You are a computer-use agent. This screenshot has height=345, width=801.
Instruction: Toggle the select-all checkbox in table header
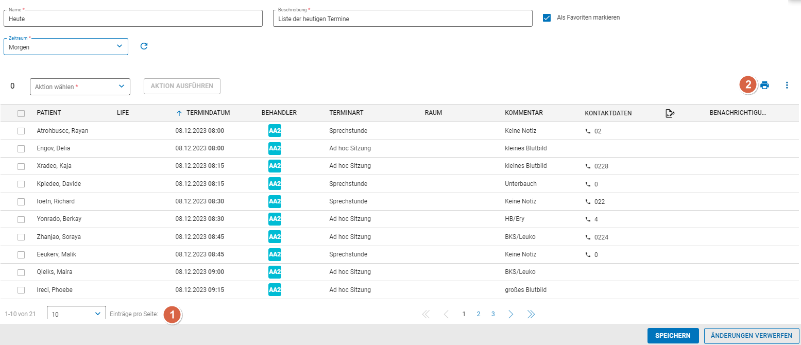click(21, 113)
